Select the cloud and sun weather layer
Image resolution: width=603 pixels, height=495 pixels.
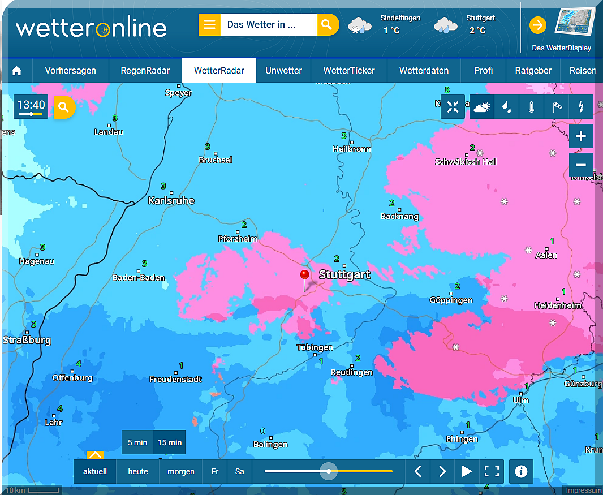(481, 107)
